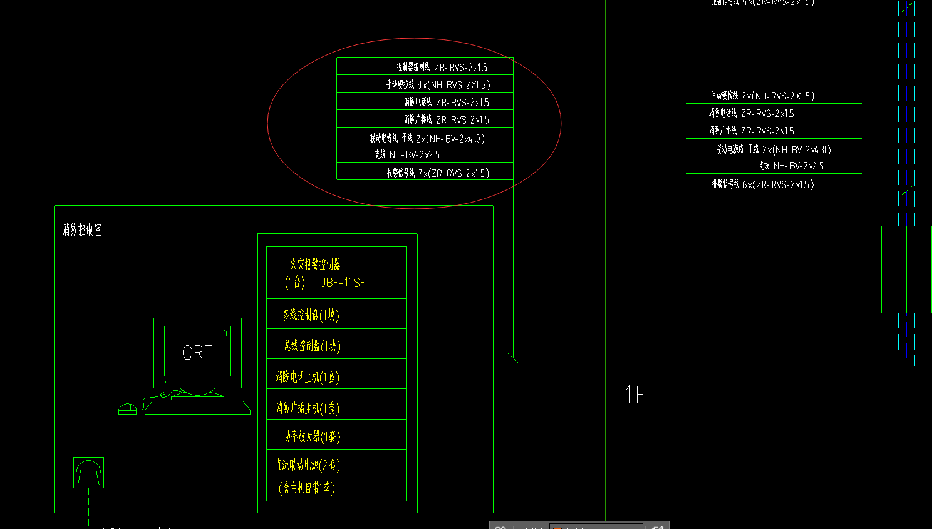Select the 多线控制盘(1块) panel row
The height and width of the screenshot is (529, 932).
point(336,314)
